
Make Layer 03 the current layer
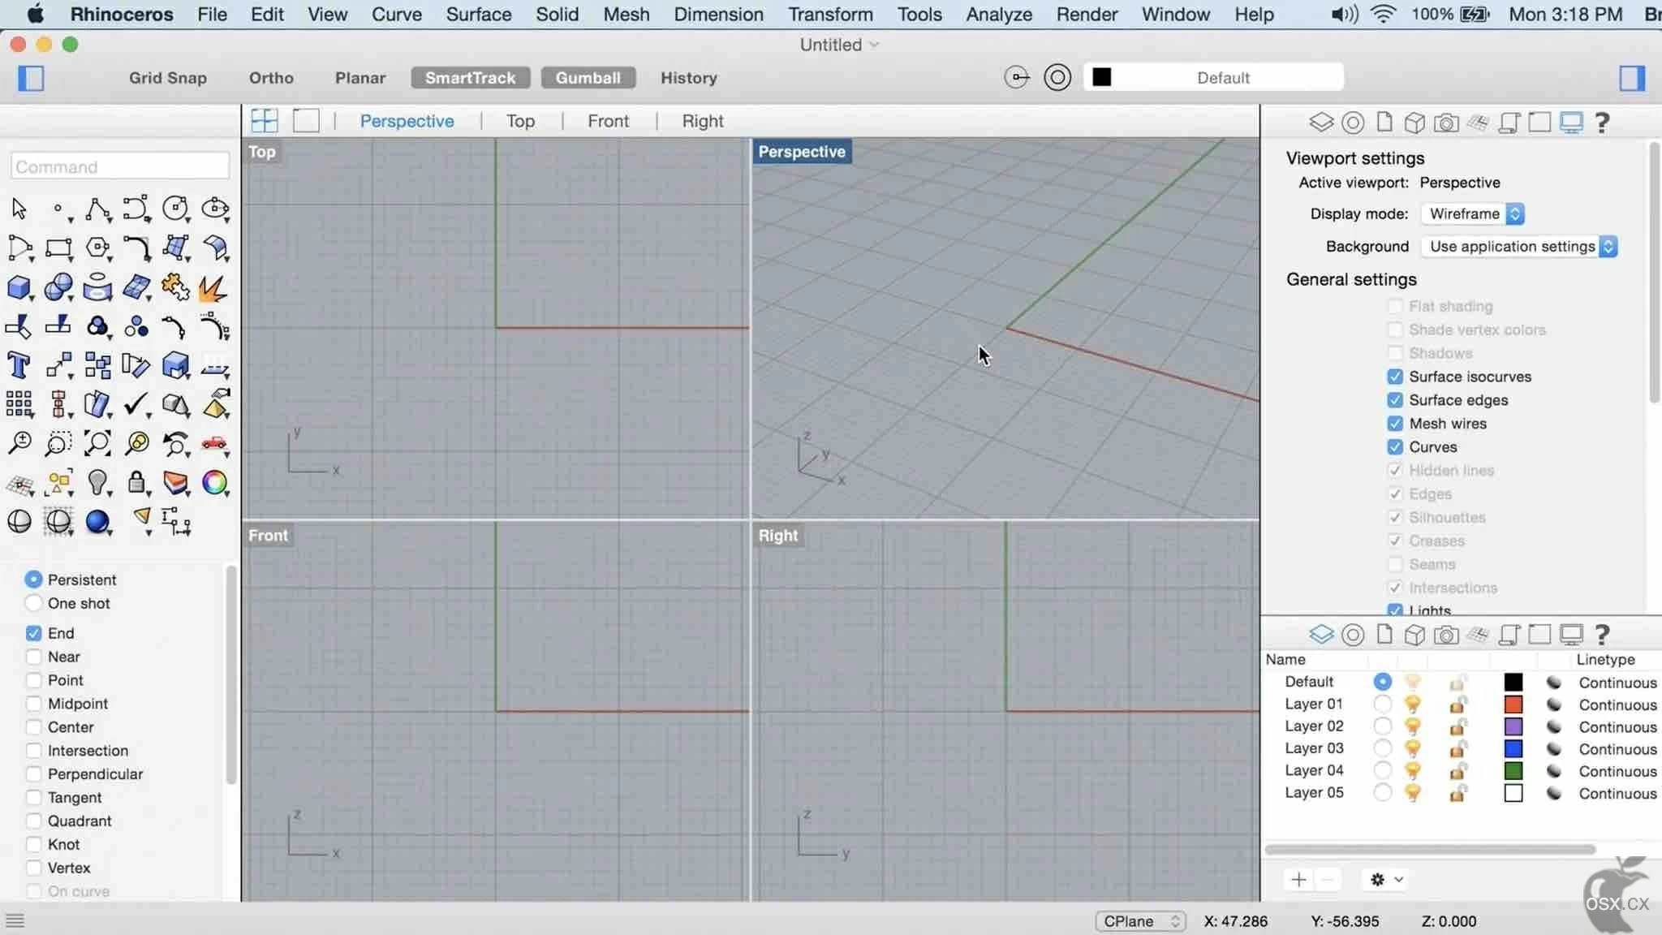click(1383, 748)
